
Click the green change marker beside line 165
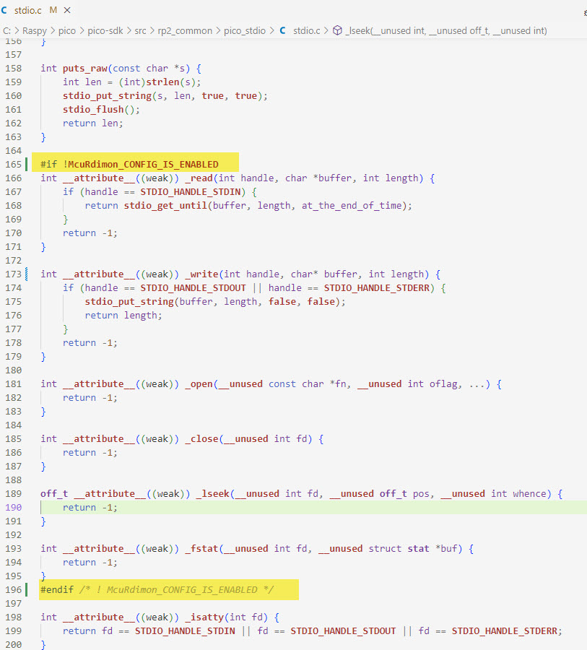(x=27, y=164)
